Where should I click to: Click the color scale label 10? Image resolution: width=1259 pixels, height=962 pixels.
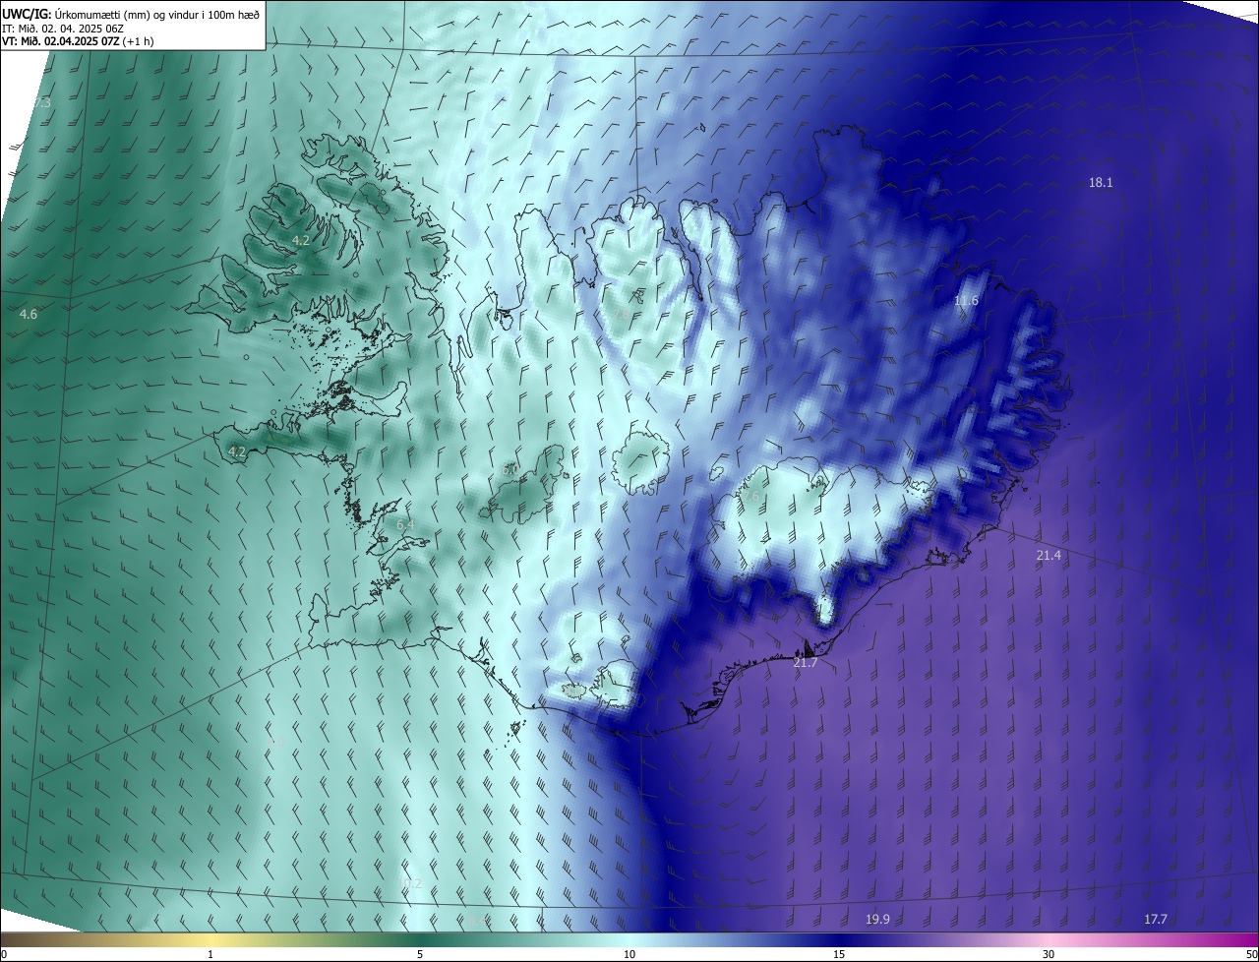[x=629, y=955]
